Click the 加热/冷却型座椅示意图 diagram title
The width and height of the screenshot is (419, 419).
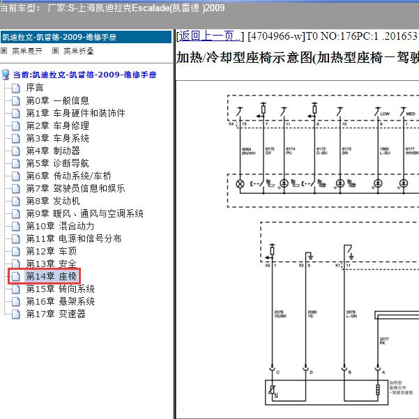pyautogui.click(x=298, y=58)
